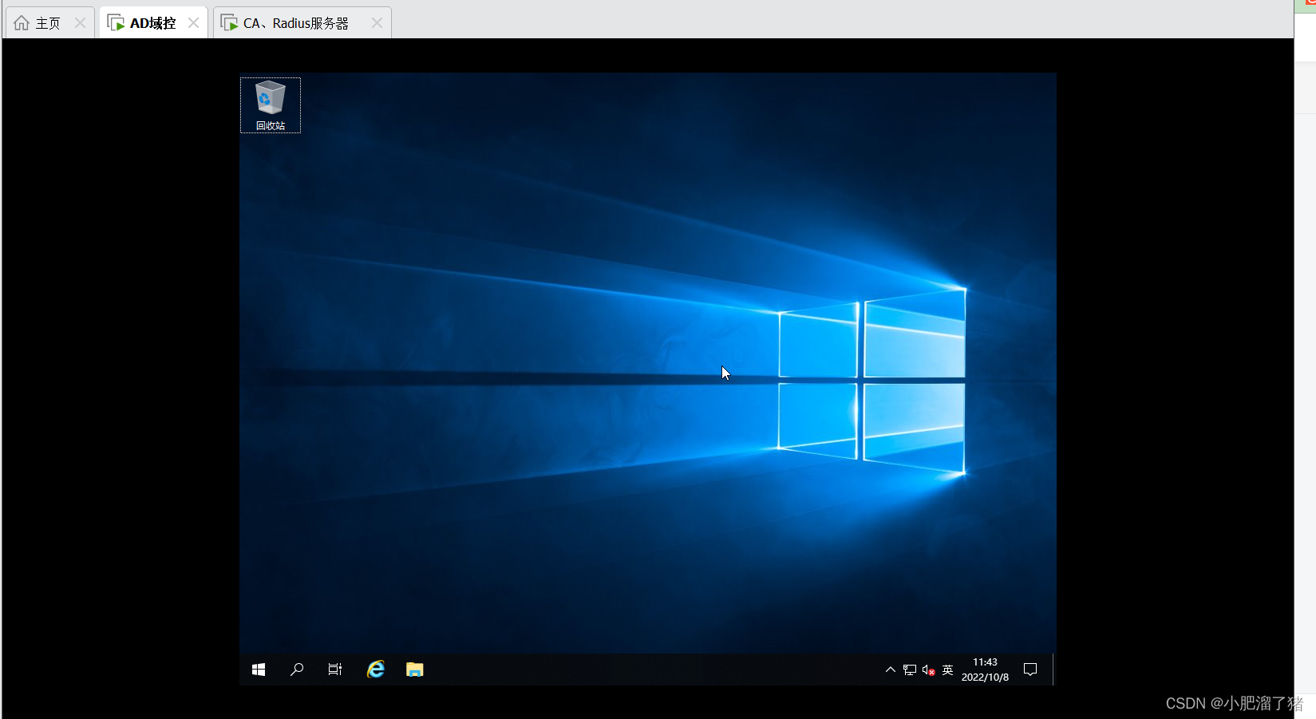
Task: Open Task View on the taskbar
Action: click(335, 670)
